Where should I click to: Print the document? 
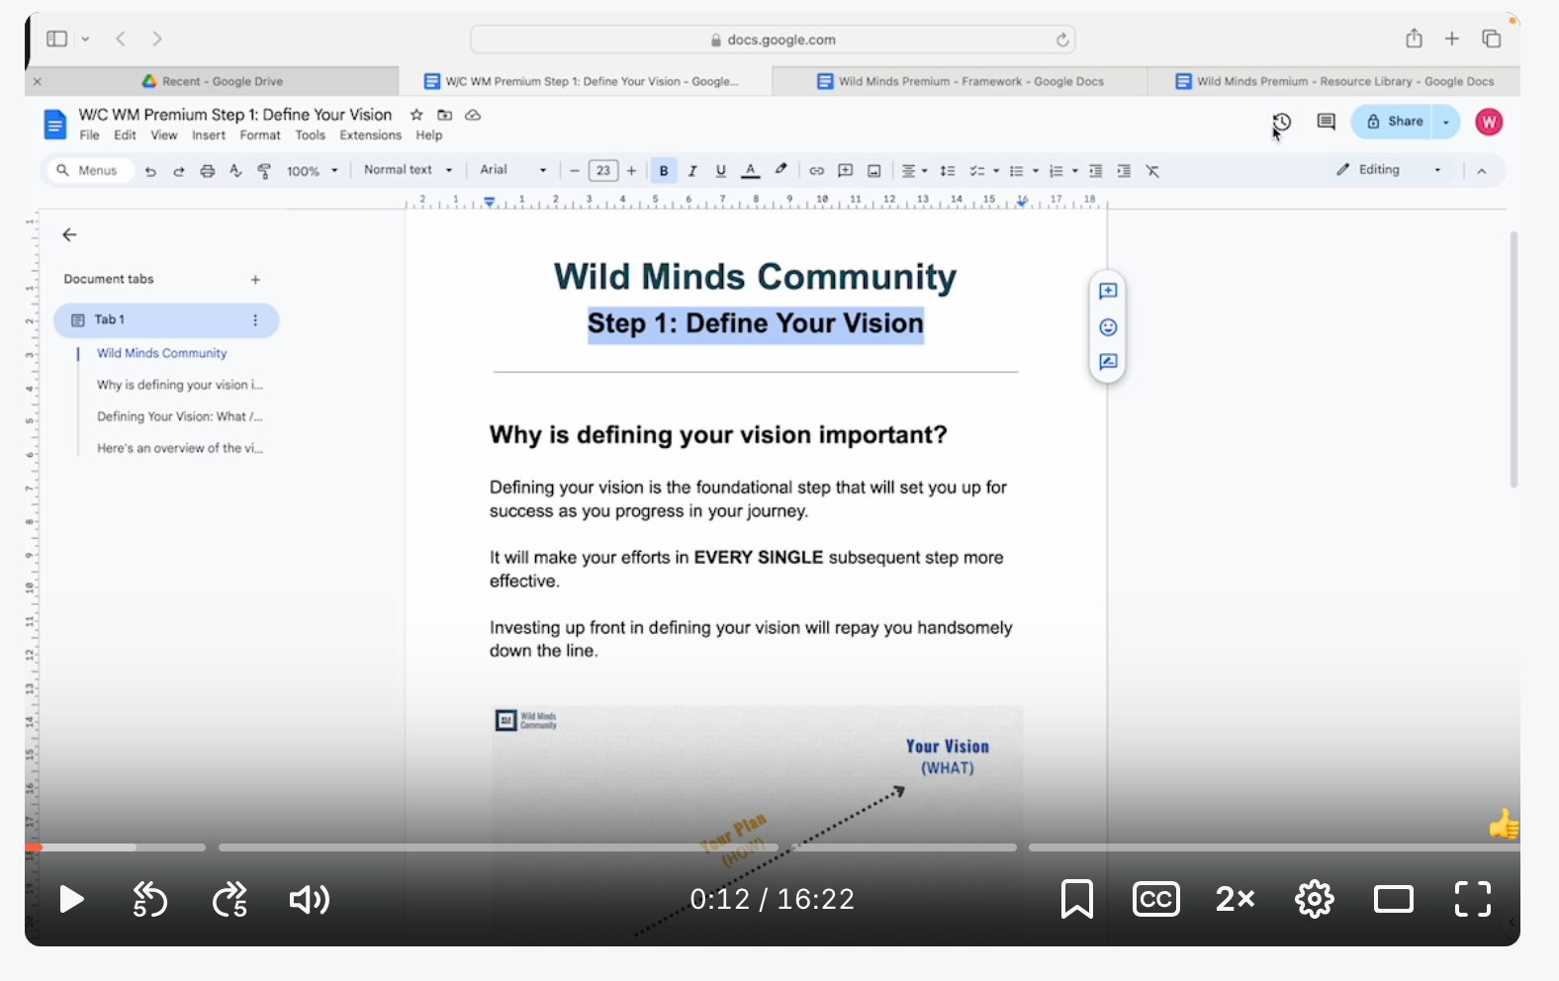pos(207,171)
